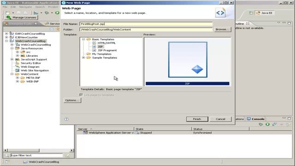The height and width of the screenshot is (166, 295).
Task: Expand the WEB-INF folder node
Action: (x=18, y=81)
